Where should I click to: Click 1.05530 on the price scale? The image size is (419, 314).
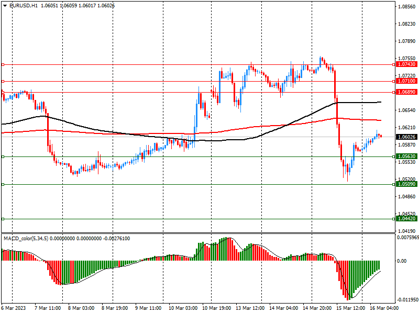[x=407, y=162]
